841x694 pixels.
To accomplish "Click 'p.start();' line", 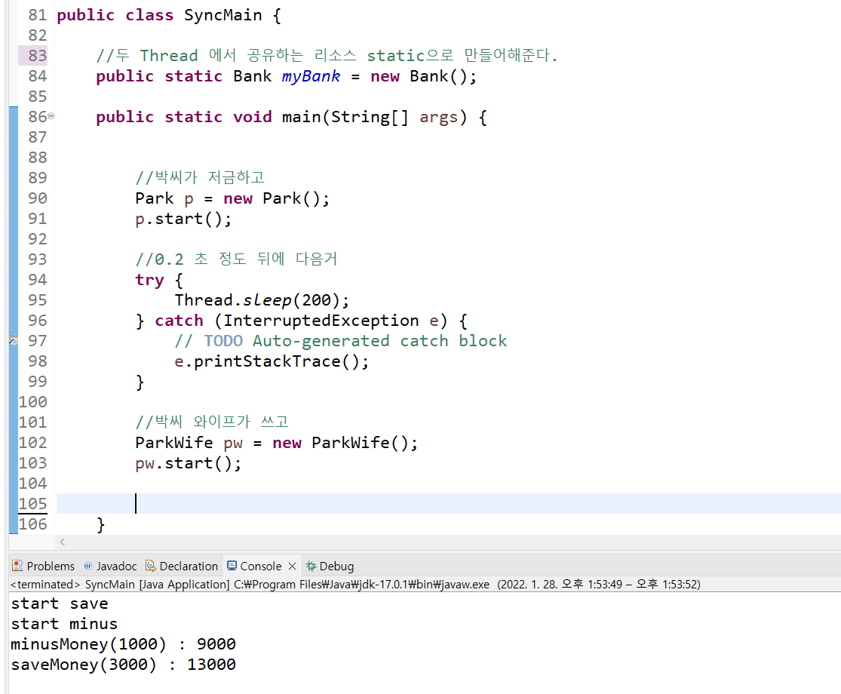I will click(183, 219).
